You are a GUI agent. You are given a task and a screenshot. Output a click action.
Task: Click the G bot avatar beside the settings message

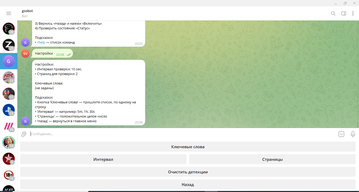(x=25, y=121)
